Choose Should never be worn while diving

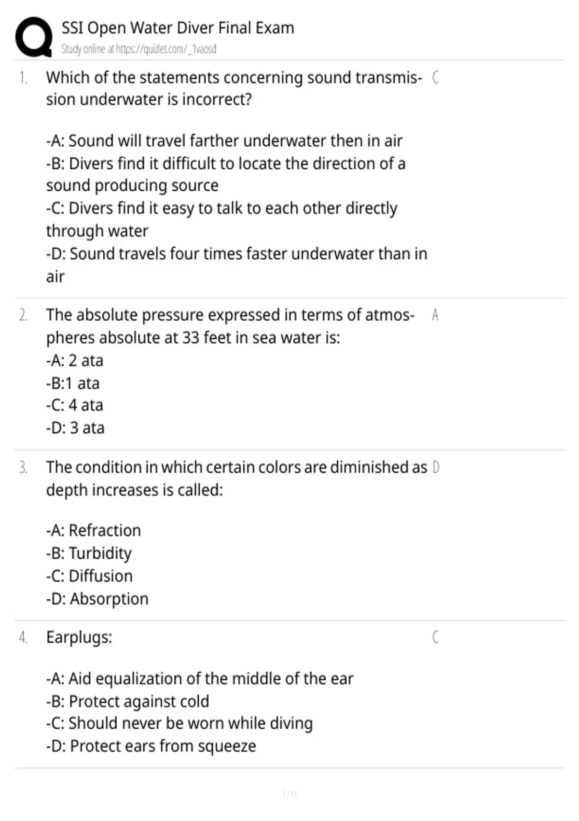click(179, 723)
